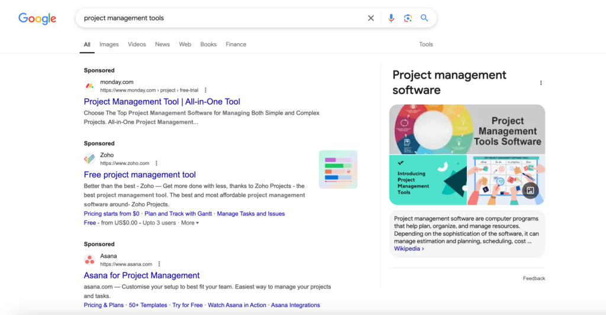Switch to the News tab
This screenshot has height=315, width=606.
tap(162, 44)
